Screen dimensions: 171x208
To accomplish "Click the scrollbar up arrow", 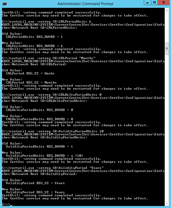I will [x=167, y=10].
